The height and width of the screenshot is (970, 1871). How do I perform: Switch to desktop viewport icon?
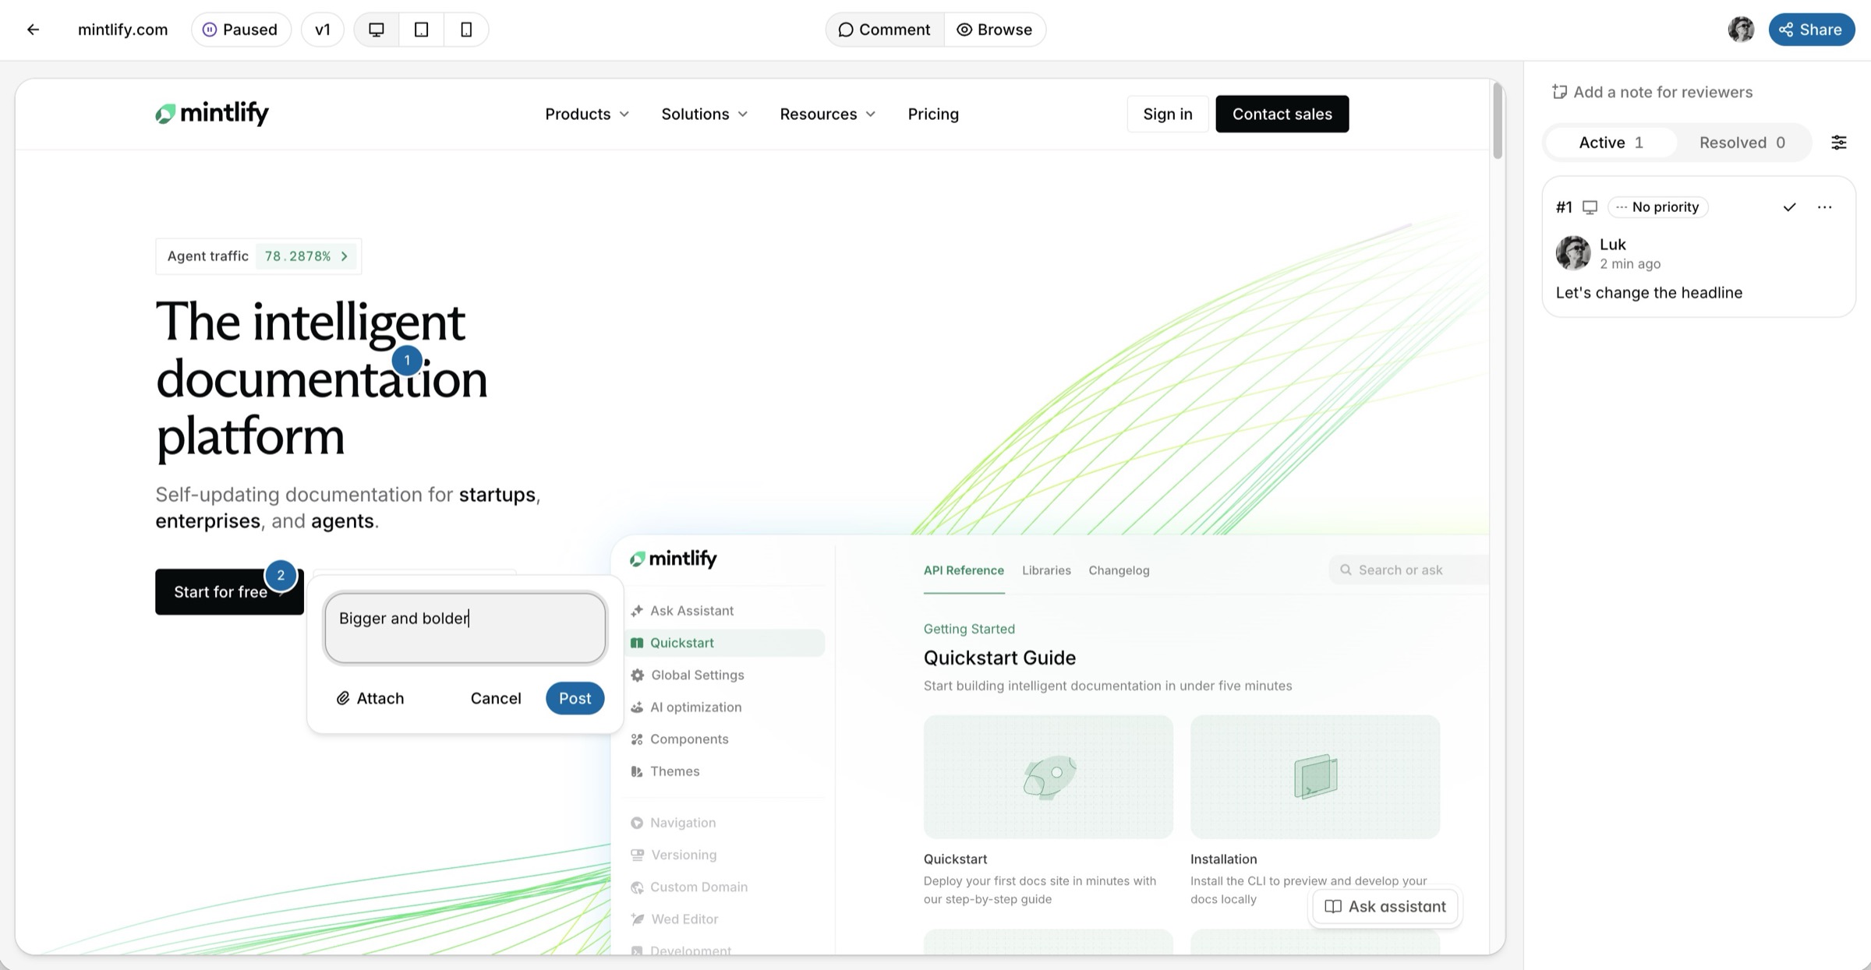click(377, 30)
